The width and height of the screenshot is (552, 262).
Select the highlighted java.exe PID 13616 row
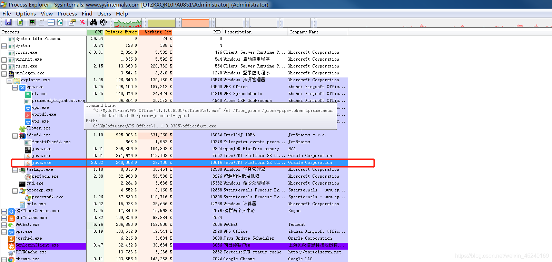174,163
